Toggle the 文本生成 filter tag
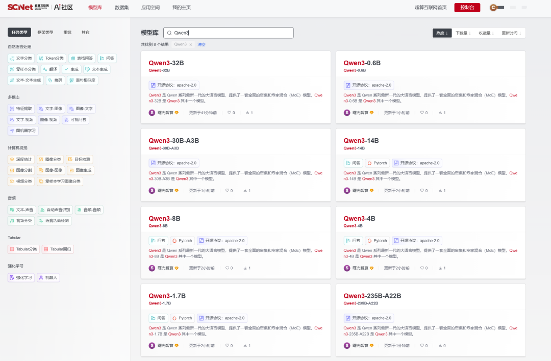 coord(96,69)
